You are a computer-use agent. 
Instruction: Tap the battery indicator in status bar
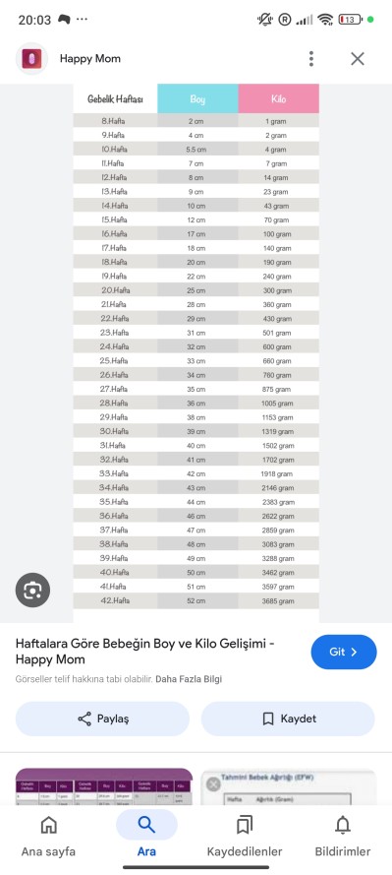coord(350,20)
